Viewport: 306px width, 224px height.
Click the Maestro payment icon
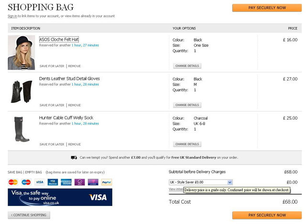(x=26, y=182)
